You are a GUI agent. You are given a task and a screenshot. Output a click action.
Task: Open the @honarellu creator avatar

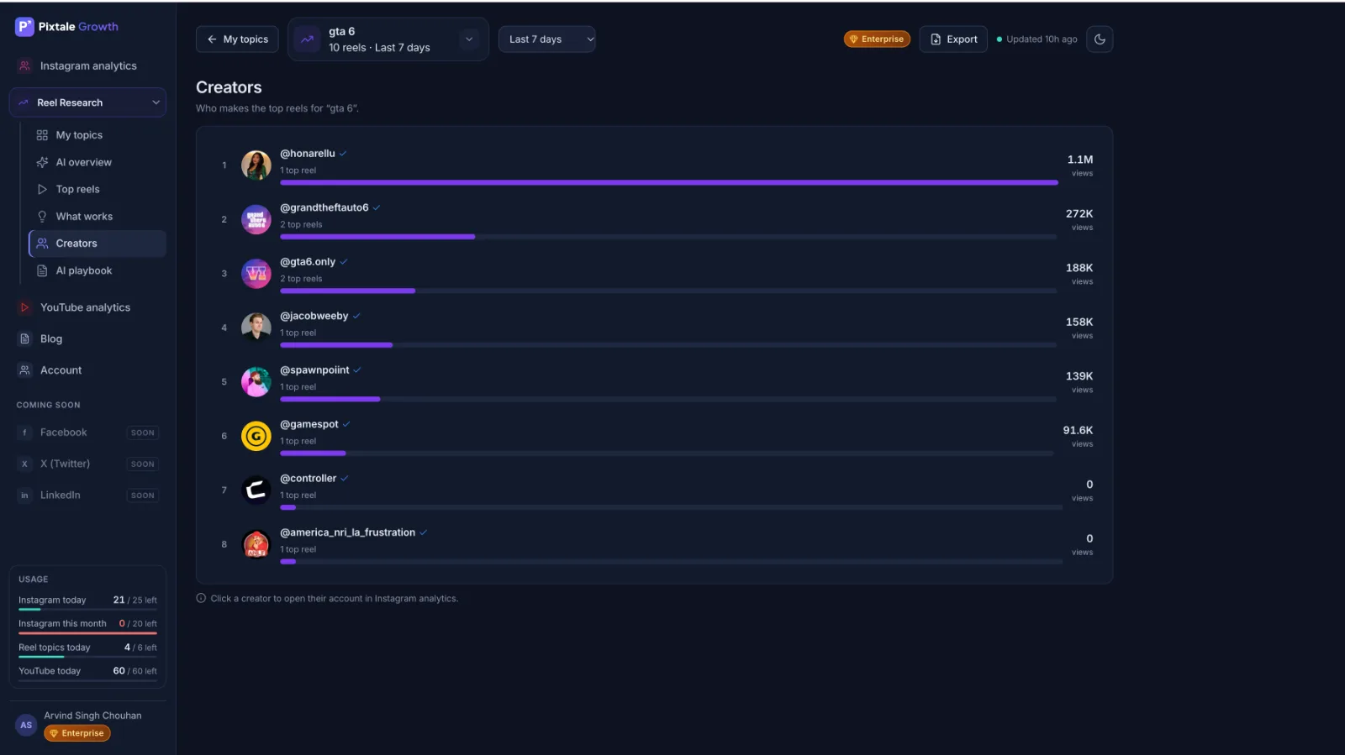tap(256, 165)
